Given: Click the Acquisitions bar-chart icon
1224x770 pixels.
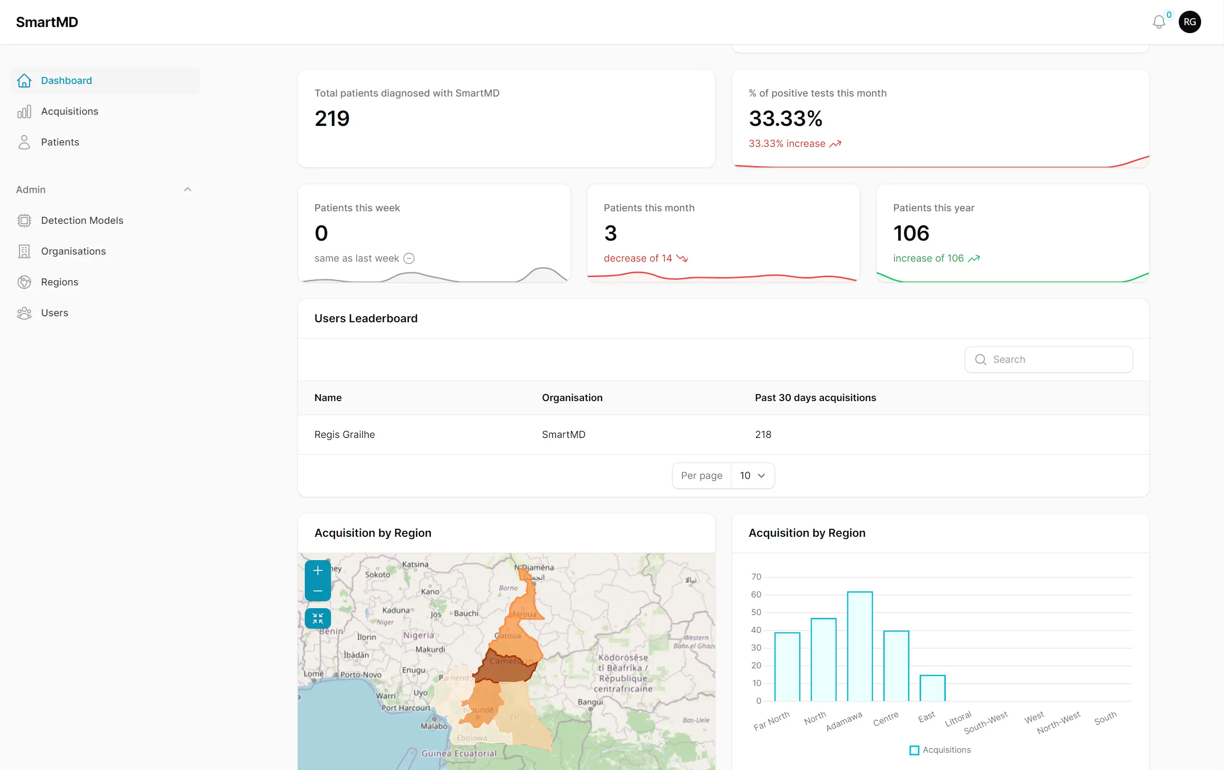Looking at the screenshot, I should 24,111.
